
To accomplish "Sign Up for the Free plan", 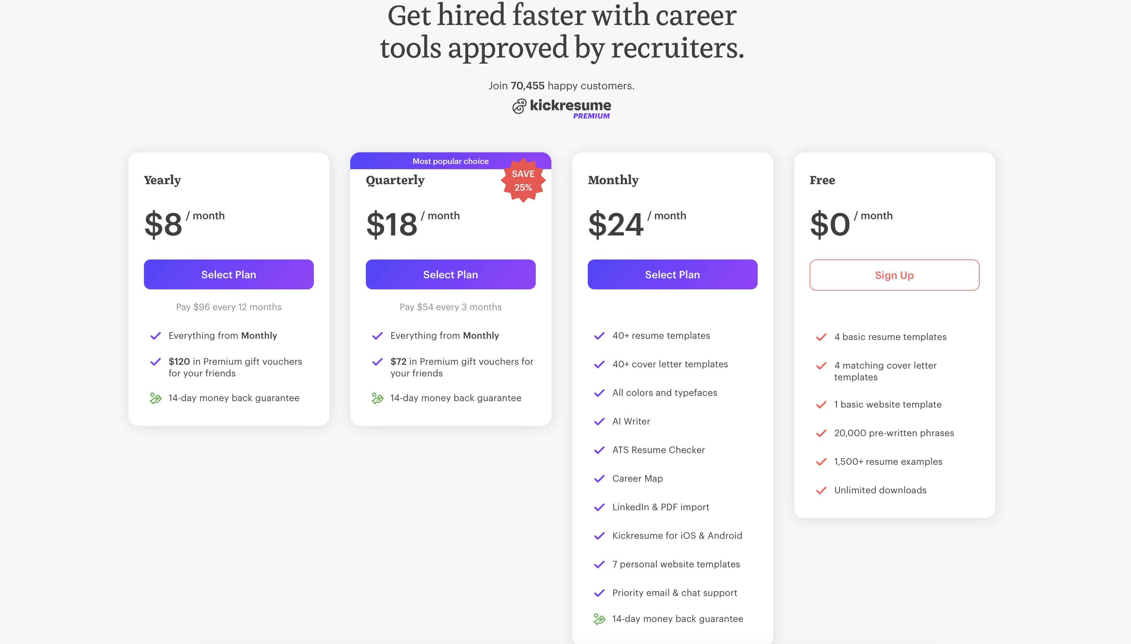I will click(x=894, y=275).
